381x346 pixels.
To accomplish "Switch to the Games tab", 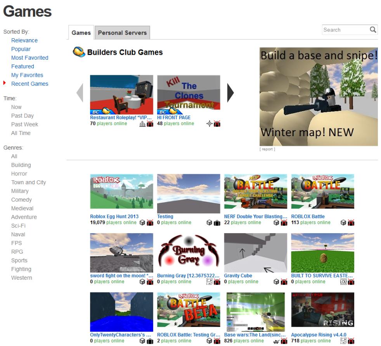I will click(x=81, y=33).
